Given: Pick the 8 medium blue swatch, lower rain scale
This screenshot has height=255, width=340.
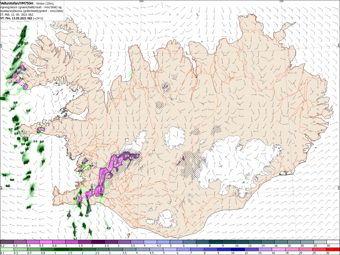Looking at the screenshot, I should click(210, 249).
